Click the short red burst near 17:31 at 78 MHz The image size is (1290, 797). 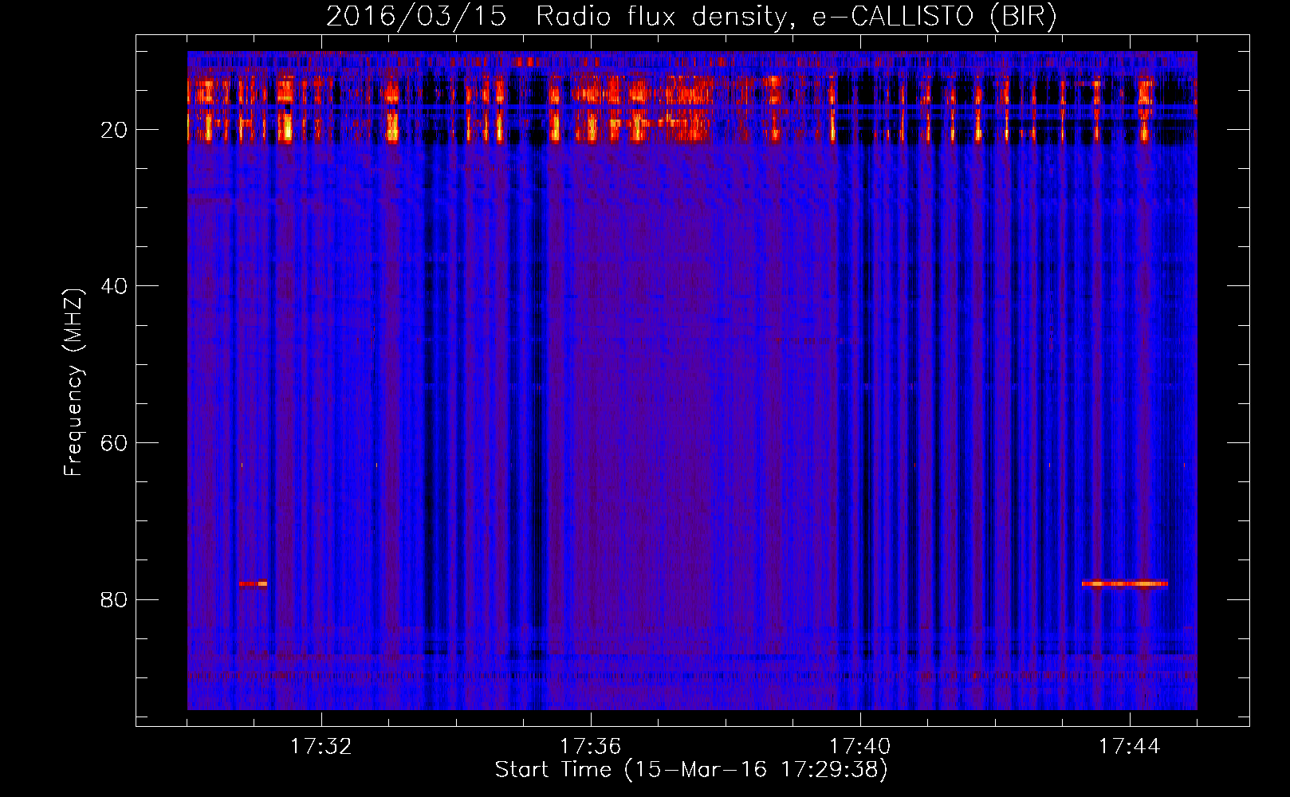click(x=253, y=583)
